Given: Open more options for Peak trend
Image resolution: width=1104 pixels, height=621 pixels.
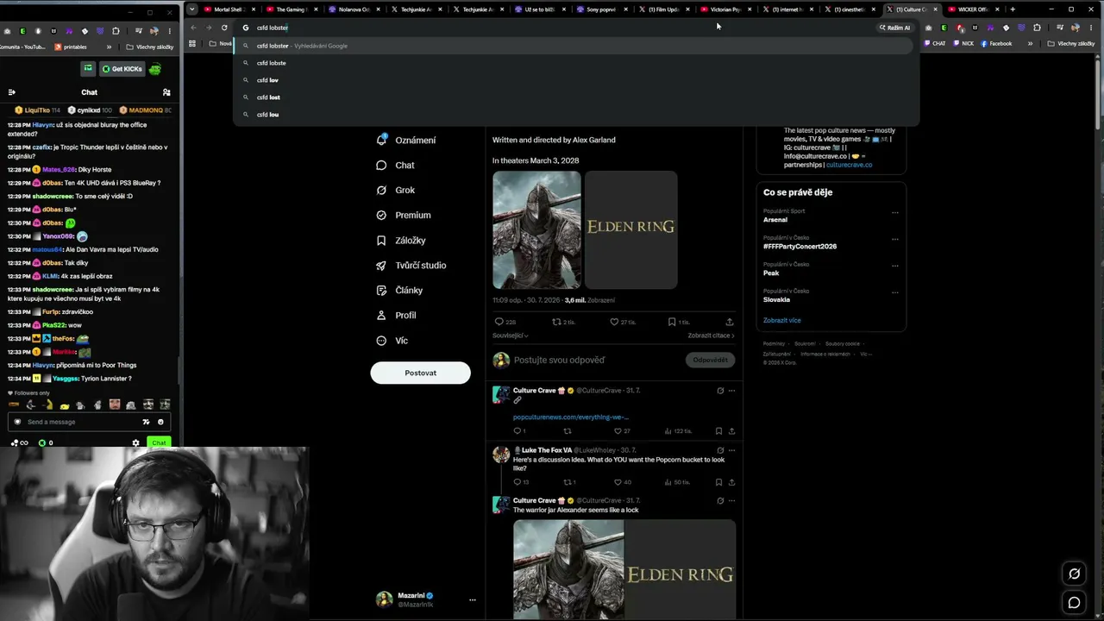Looking at the screenshot, I should click(x=894, y=265).
